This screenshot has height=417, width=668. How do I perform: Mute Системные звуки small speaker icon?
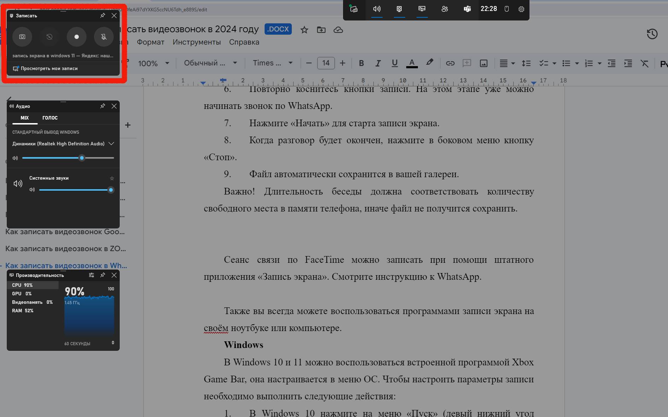pos(32,190)
